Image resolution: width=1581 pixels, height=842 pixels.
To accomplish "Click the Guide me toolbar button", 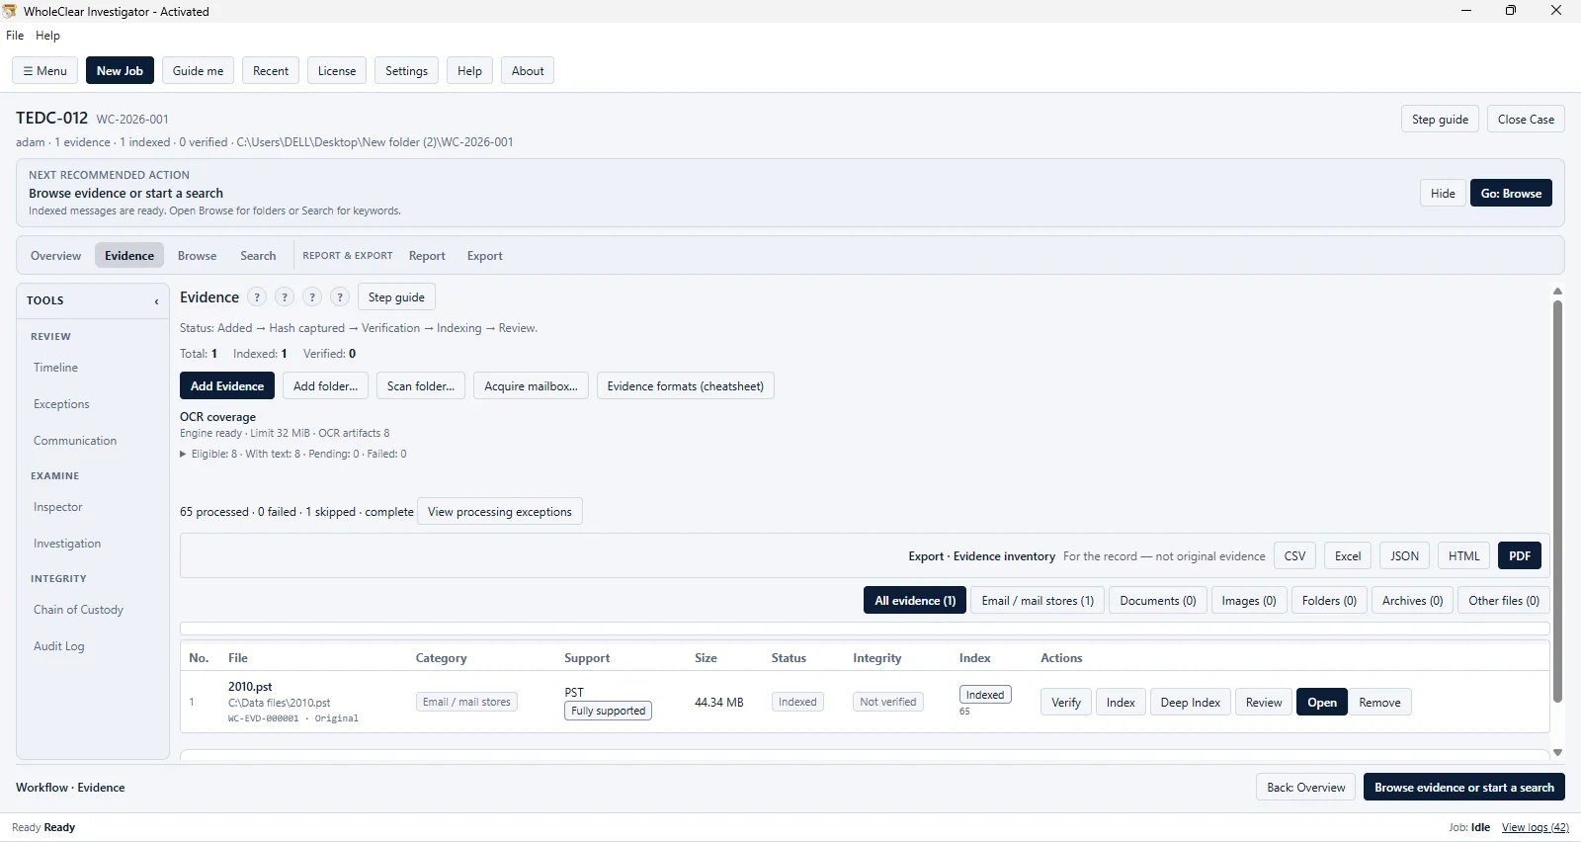I will pyautogui.click(x=198, y=71).
